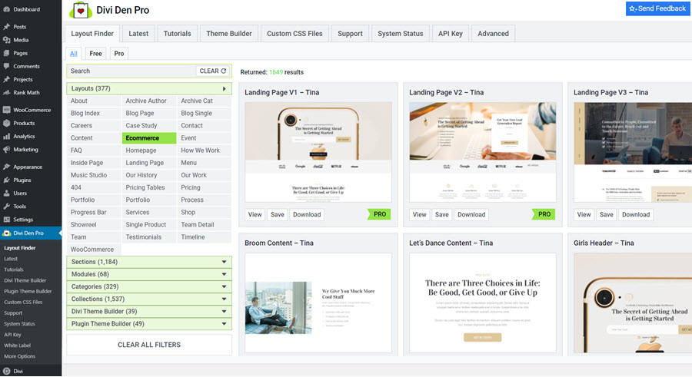Collapse the Layouts (377) filter arrow
692x377 pixels.
225,88
